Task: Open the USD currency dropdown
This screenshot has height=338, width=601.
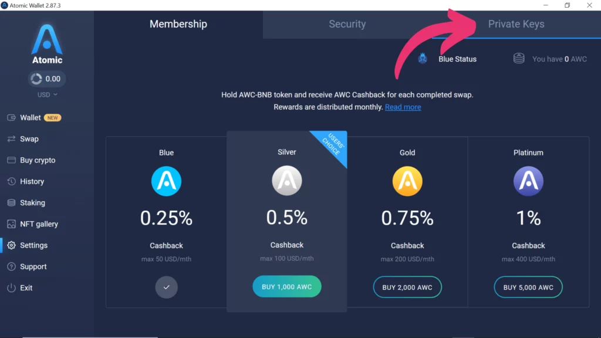Action: click(x=48, y=94)
